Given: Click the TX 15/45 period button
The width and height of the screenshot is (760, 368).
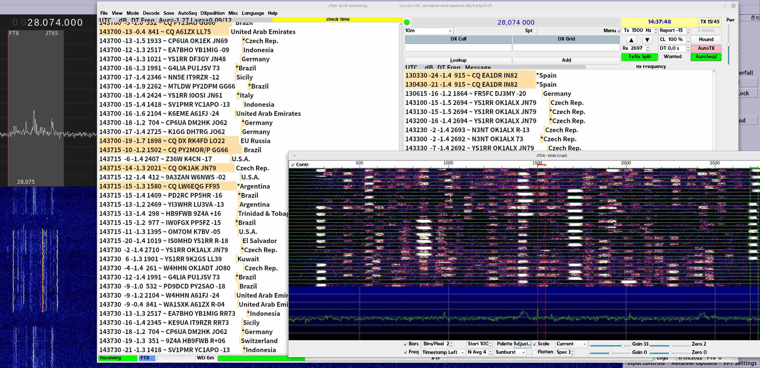Looking at the screenshot, I should tap(710, 22).
